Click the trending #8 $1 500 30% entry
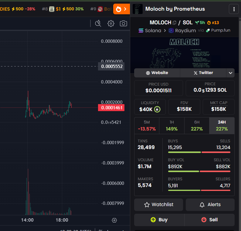Screen dimensions: 241x231 pyautogui.click(x=63, y=9)
